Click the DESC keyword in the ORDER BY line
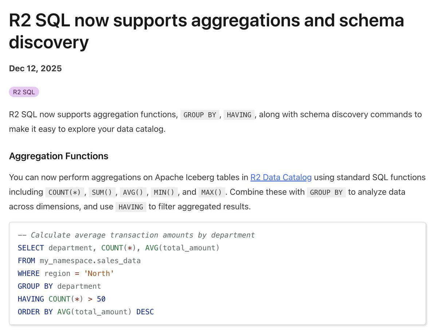The width and height of the screenshot is (437, 331). coord(145,312)
